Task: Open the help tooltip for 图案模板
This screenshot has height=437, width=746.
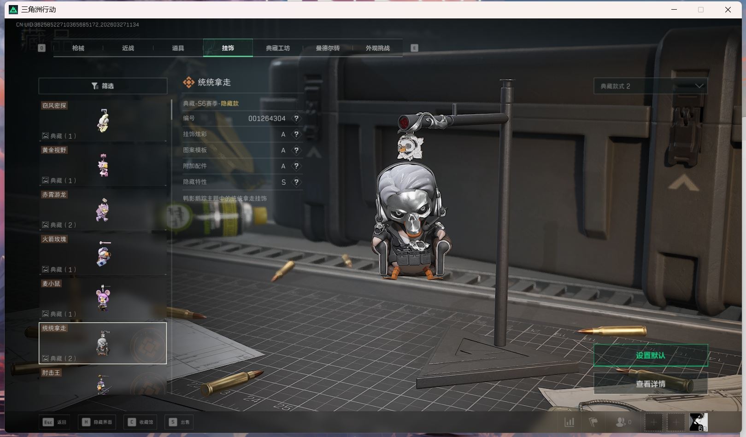Action: [x=296, y=150]
